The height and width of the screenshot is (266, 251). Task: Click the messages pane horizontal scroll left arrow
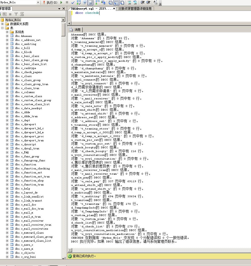[x=70, y=250]
